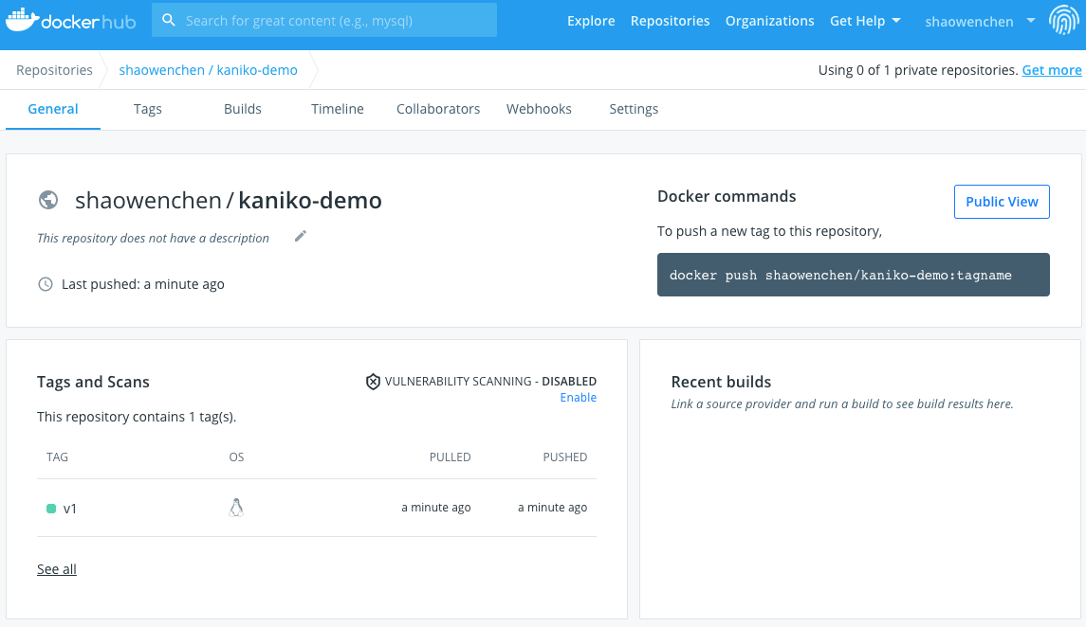The image size is (1086, 627).
Task: Click the search magnifier icon
Action: coord(168,20)
